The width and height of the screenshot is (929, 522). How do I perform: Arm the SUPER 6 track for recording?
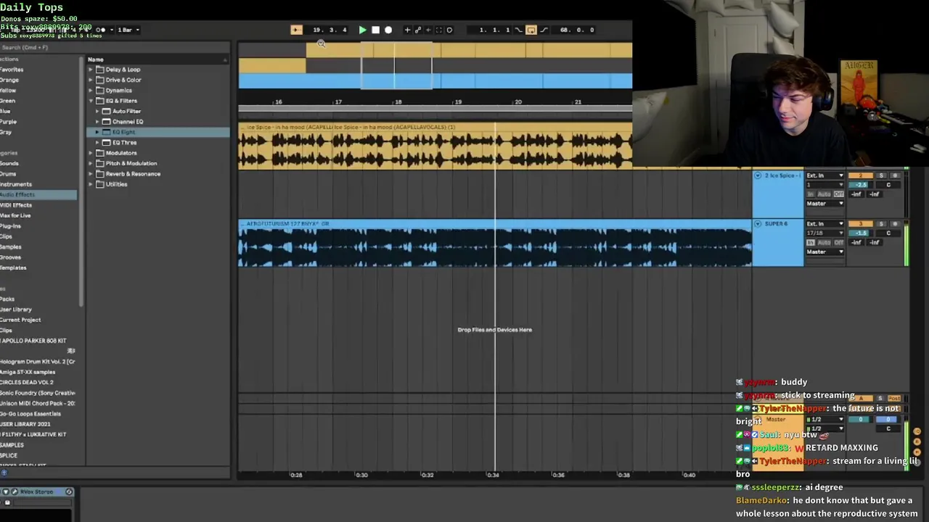click(895, 224)
